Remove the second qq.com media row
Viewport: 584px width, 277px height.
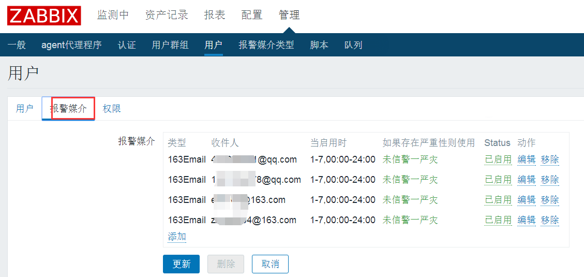point(550,180)
